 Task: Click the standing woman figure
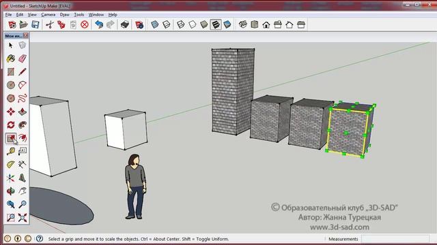(x=136, y=186)
